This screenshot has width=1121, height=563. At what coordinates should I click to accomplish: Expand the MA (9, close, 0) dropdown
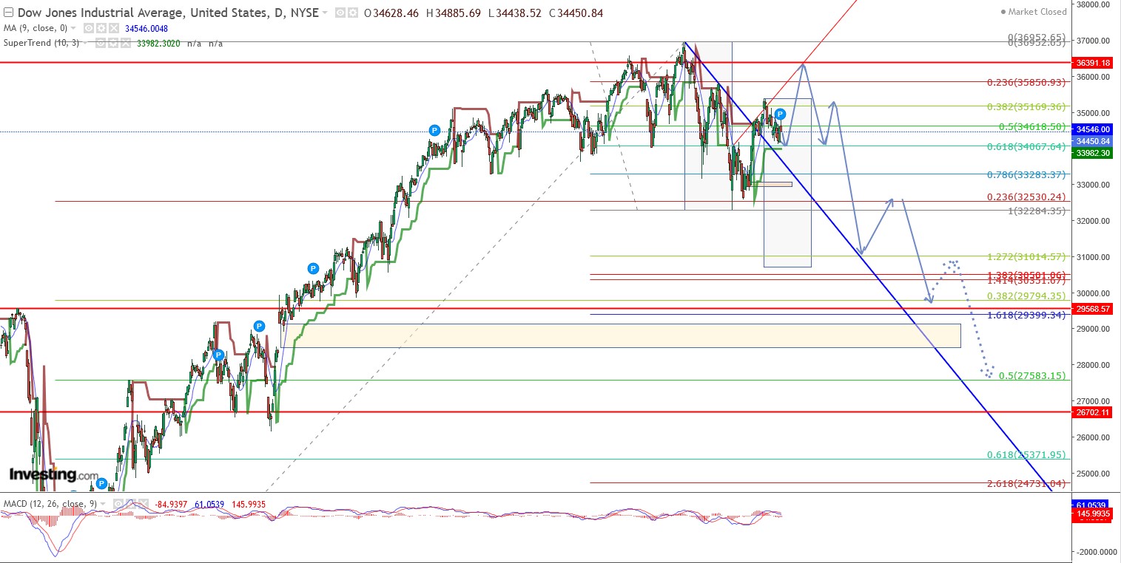73,27
